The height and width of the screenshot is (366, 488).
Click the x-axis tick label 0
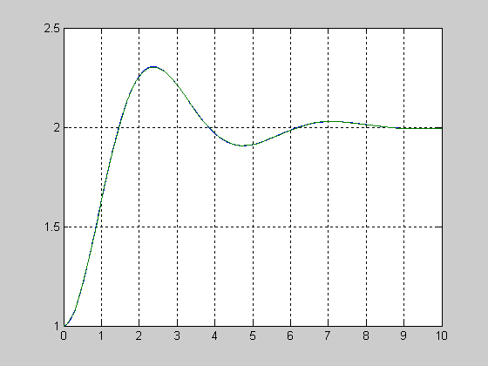[64, 335]
